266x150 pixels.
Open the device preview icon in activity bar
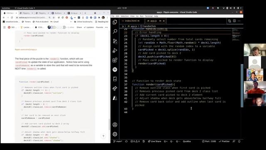coord(115,79)
